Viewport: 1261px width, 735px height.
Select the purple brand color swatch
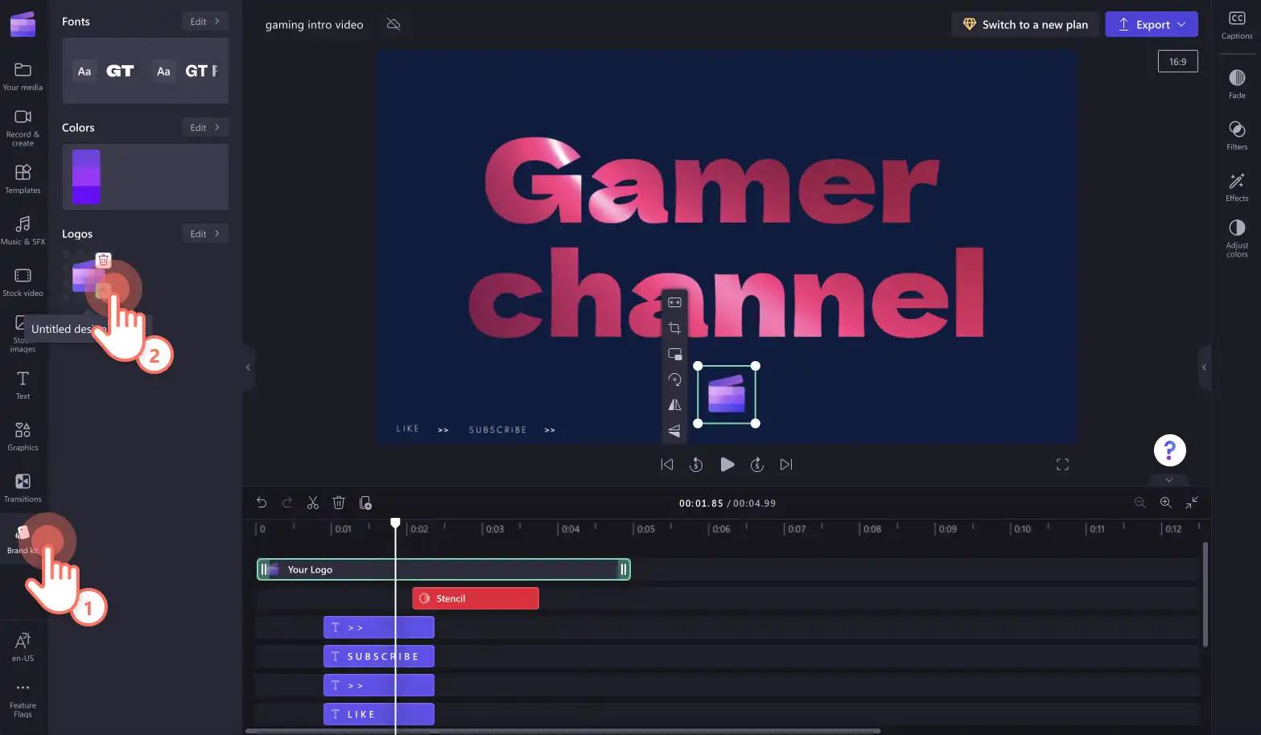pyautogui.click(x=86, y=177)
